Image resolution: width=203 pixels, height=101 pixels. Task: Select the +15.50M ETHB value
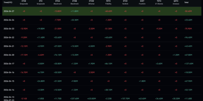point(74,46)
